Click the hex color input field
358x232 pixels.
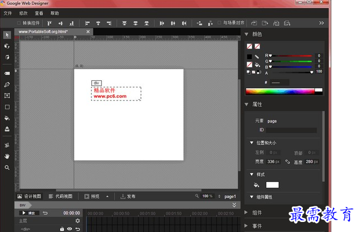(x=279, y=83)
